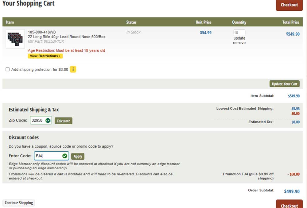Click green checkmark icon in Zip Code field
This screenshot has height=208, width=307.
48,121
